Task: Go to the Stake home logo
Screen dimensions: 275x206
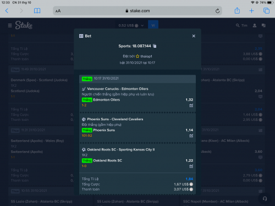Action: click(x=24, y=25)
